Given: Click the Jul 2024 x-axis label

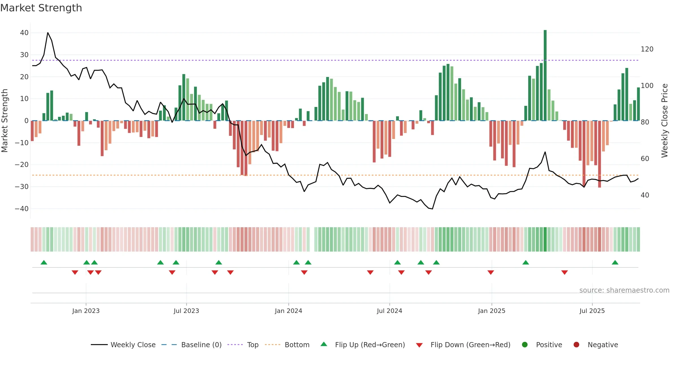Looking at the screenshot, I should point(390,311).
